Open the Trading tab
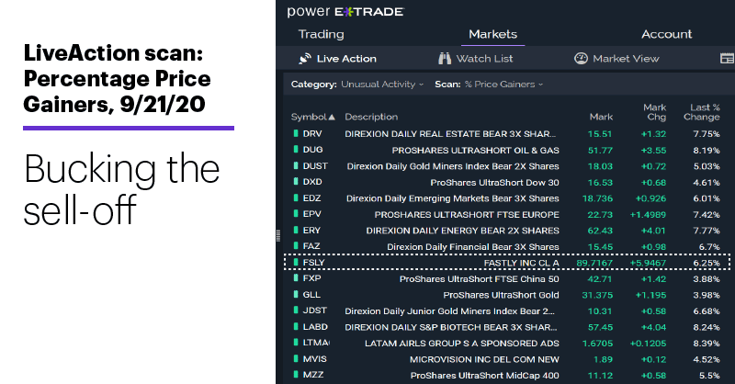Image resolution: width=735 pixels, height=384 pixels. pyautogui.click(x=321, y=34)
